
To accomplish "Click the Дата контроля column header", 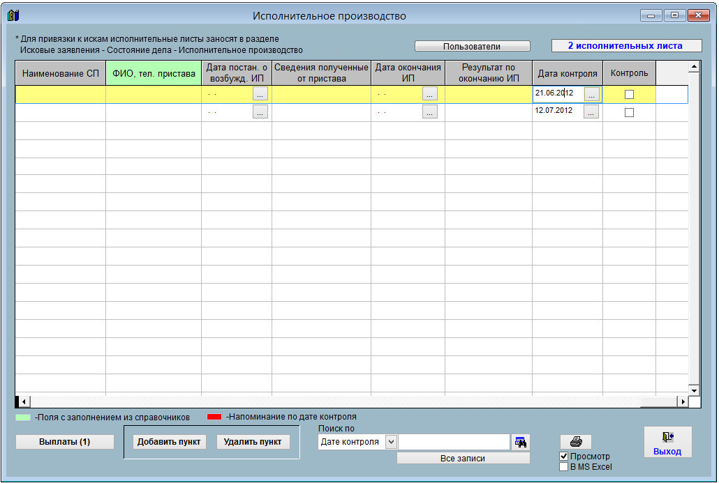I will point(567,73).
